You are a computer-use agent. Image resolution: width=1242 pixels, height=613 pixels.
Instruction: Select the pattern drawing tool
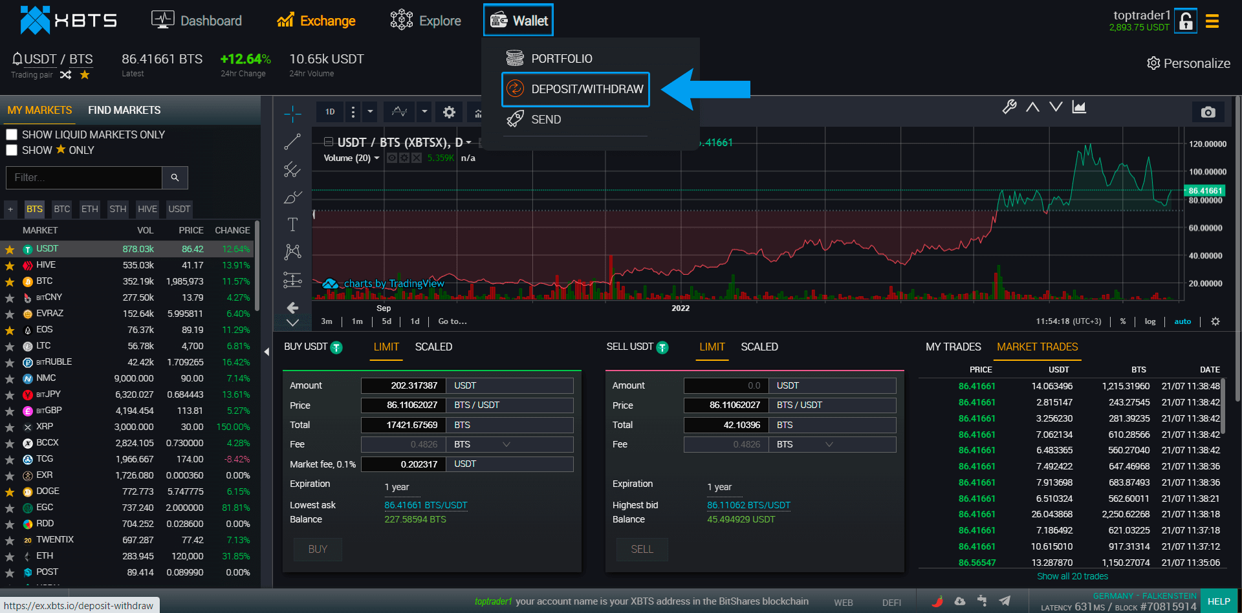(x=292, y=252)
